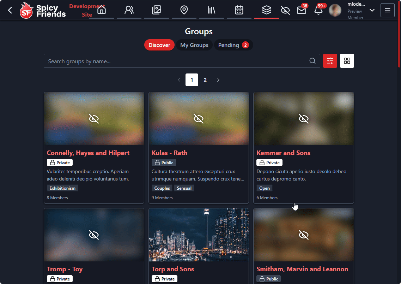Open the photo gallery icon

pyautogui.click(x=156, y=10)
